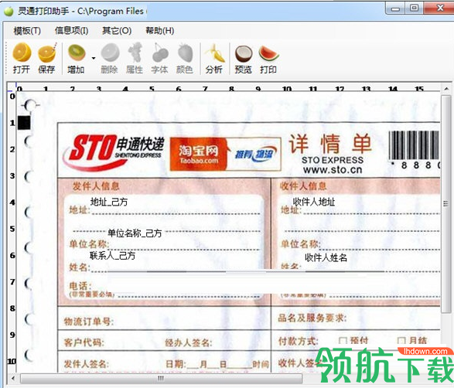Click the Taobao.com logo on the waybill
Viewport: 454px width, 388px height.
199,154
